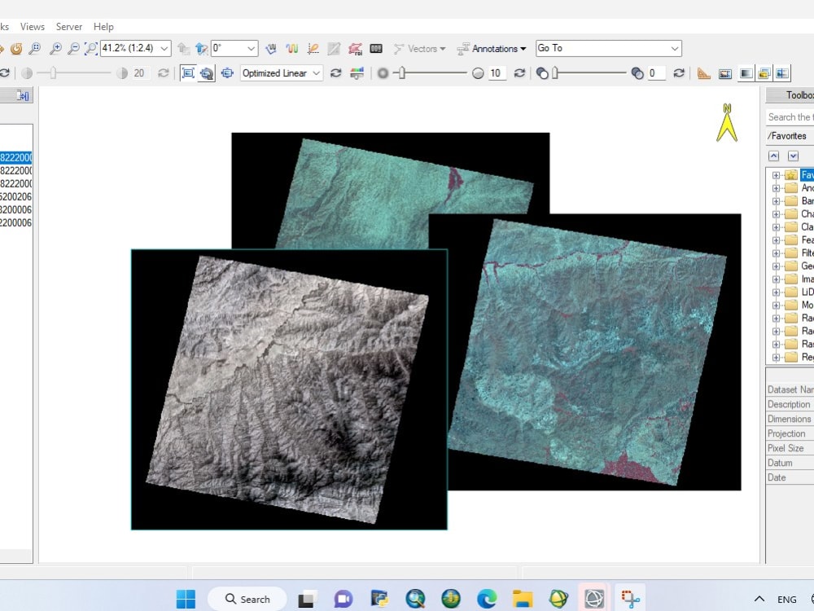Expand the Toolbox folder starting with 'Fea'
Screen dimensions: 814x611
776,240
